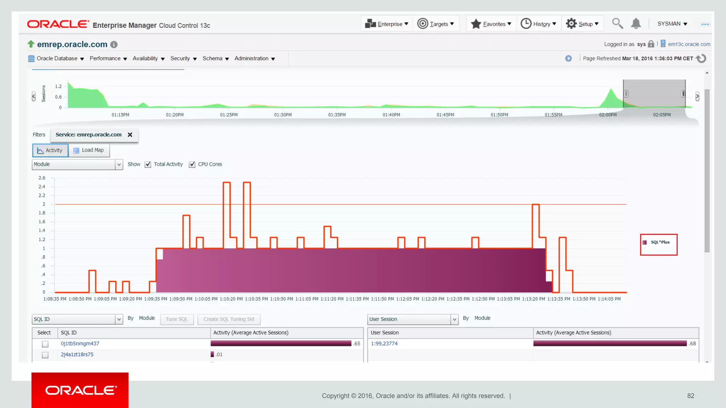This screenshot has height=408, width=726.
Task: Open the User Session dropdown
Action: pyautogui.click(x=454, y=319)
